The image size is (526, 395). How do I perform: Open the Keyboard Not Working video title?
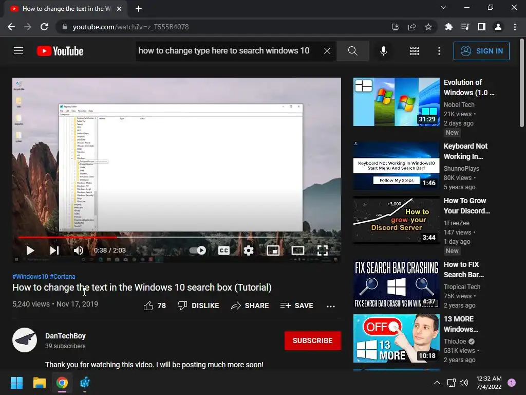[x=465, y=151]
